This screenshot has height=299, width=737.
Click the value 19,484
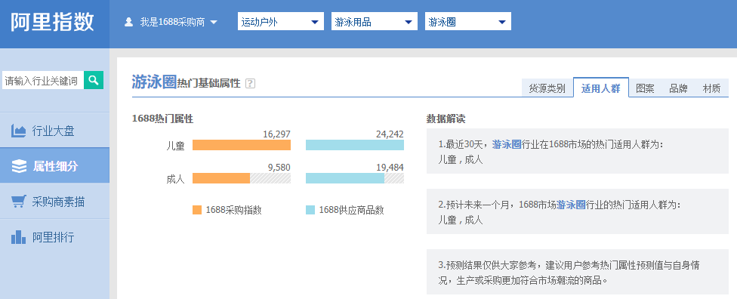(x=390, y=168)
